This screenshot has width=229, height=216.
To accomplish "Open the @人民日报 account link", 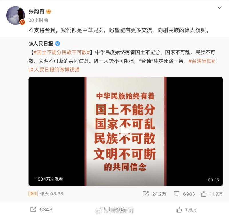I will [x=41, y=44].
